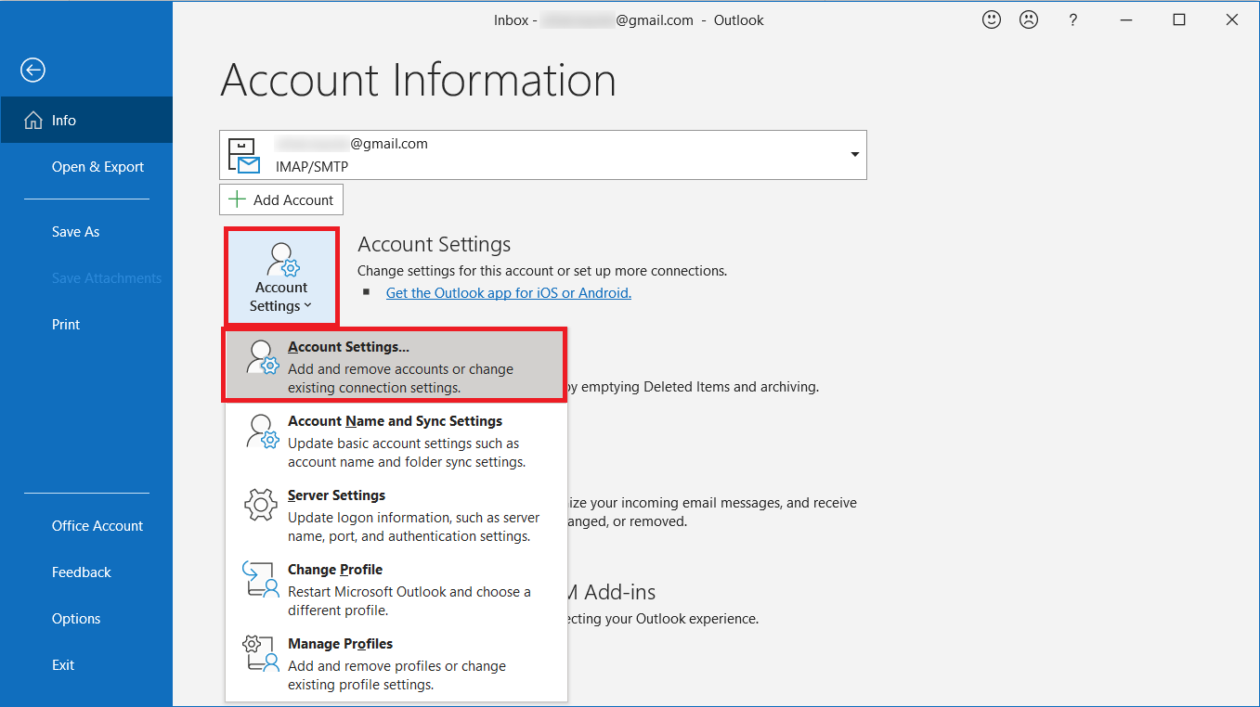1260x707 pixels.
Task: Send a frown with the sad face icon
Action: (1029, 19)
